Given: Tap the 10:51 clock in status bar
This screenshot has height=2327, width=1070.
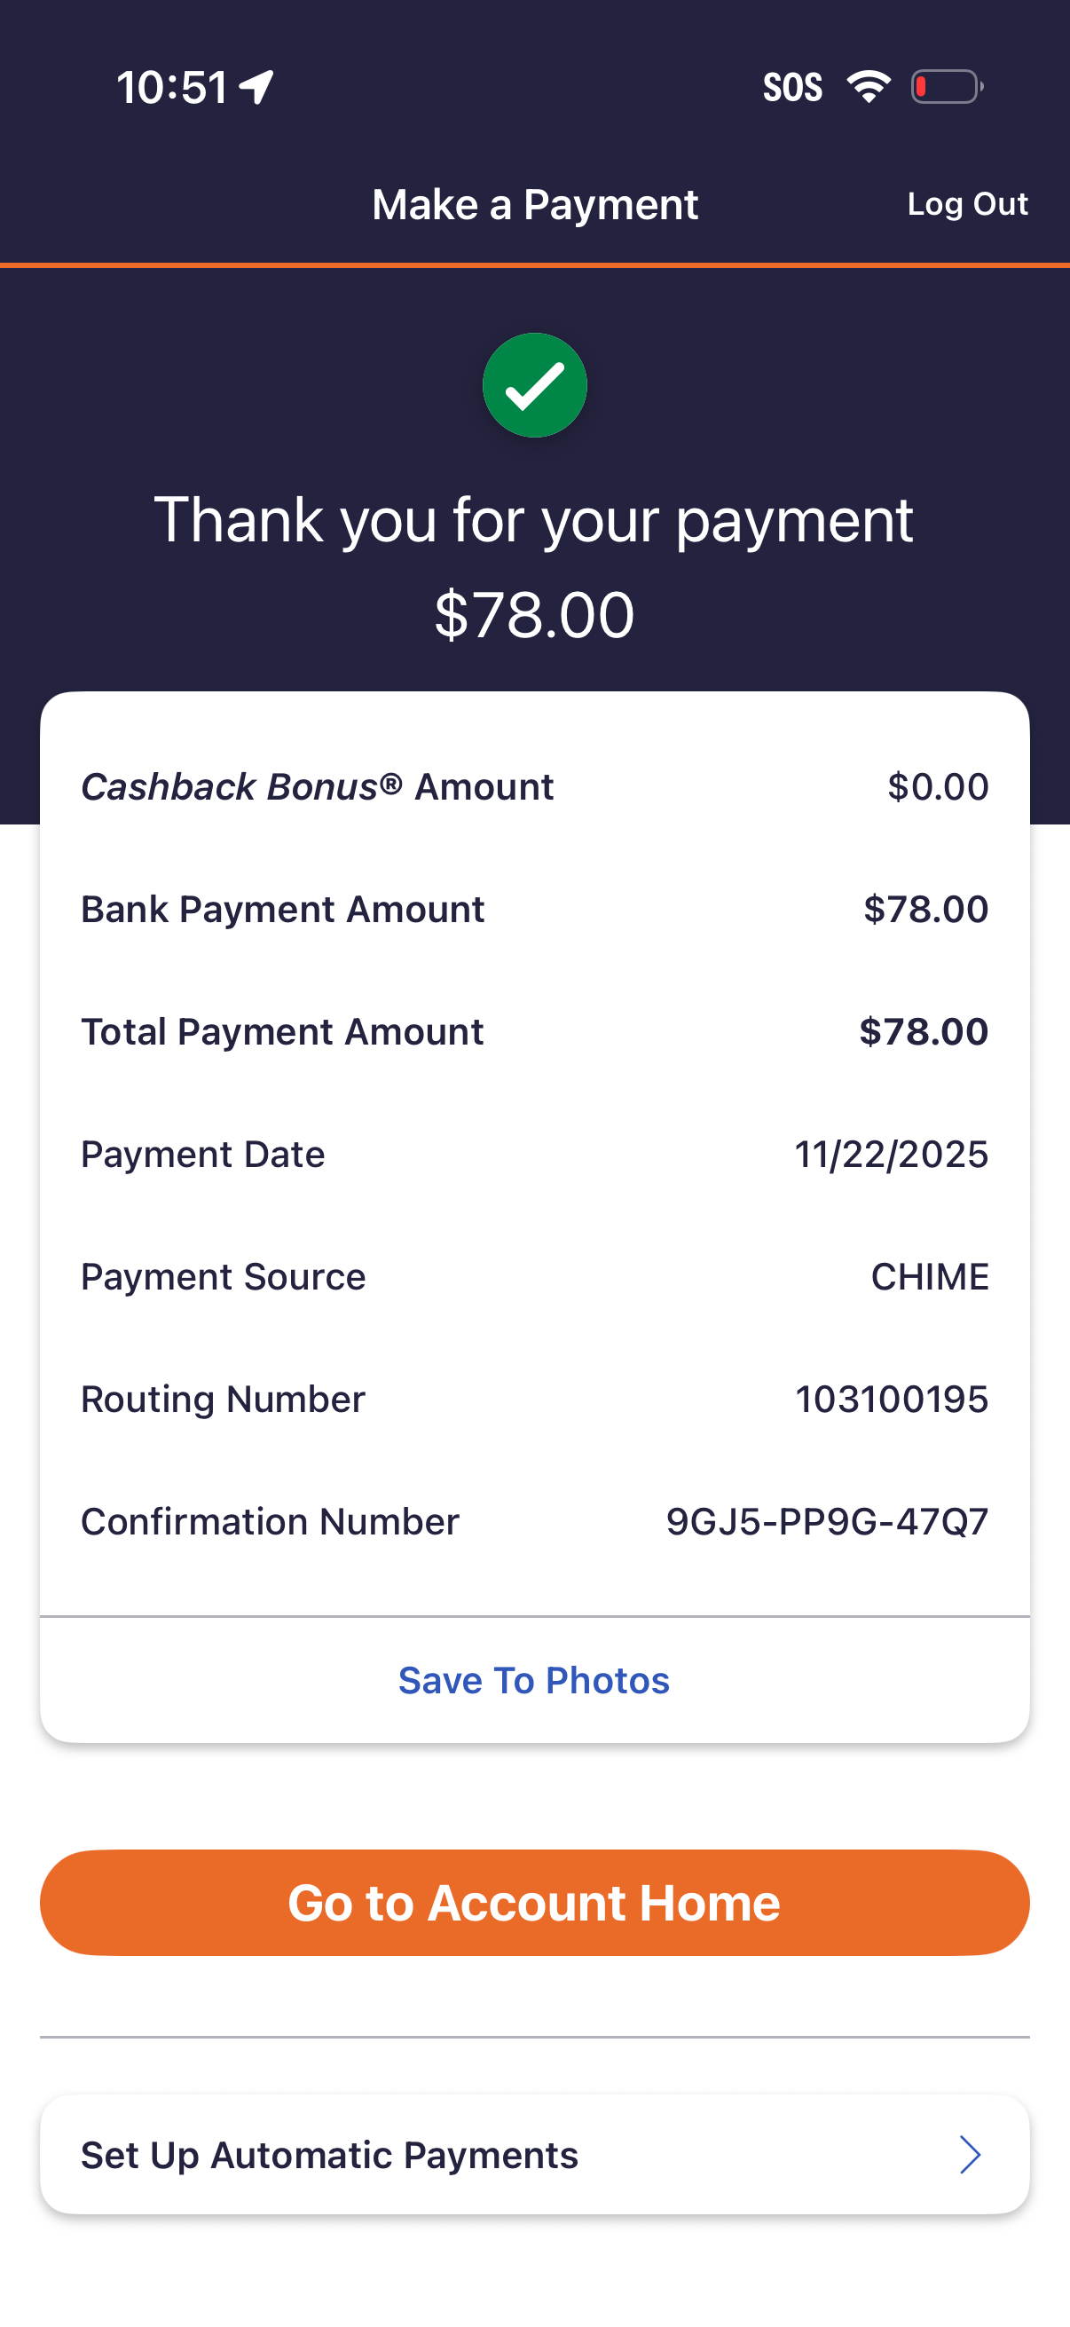Looking at the screenshot, I should [x=171, y=88].
